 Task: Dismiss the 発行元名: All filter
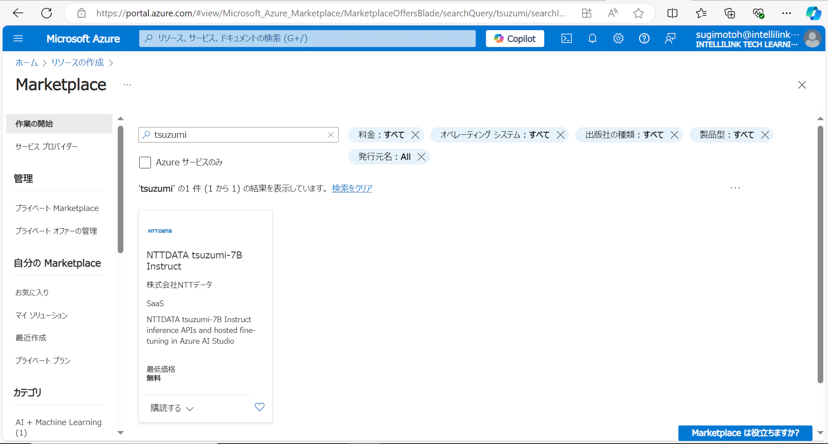coord(421,156)
